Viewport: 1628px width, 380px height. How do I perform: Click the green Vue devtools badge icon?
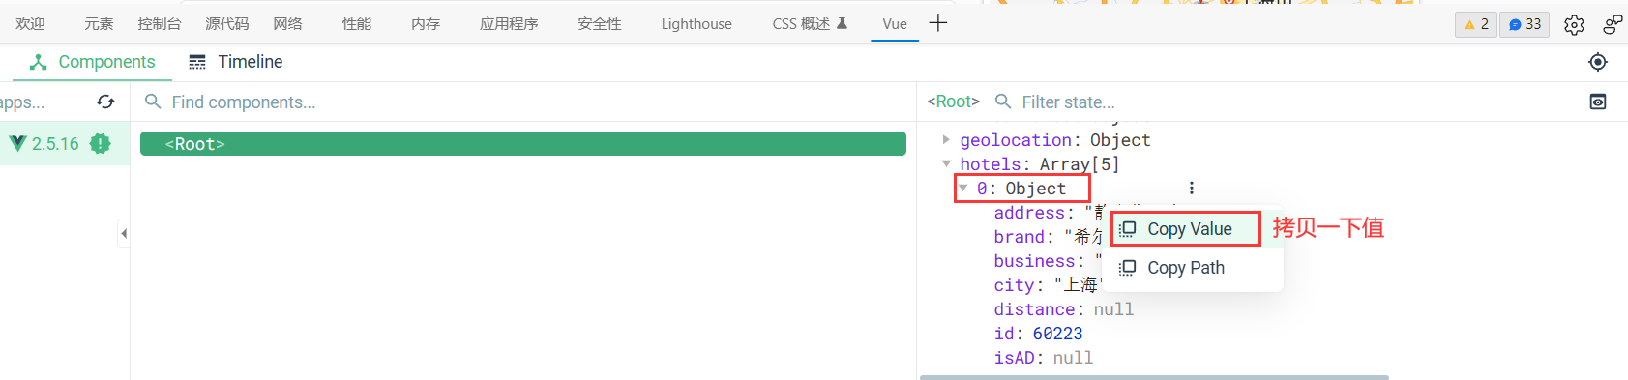click(x=100, y=143)
